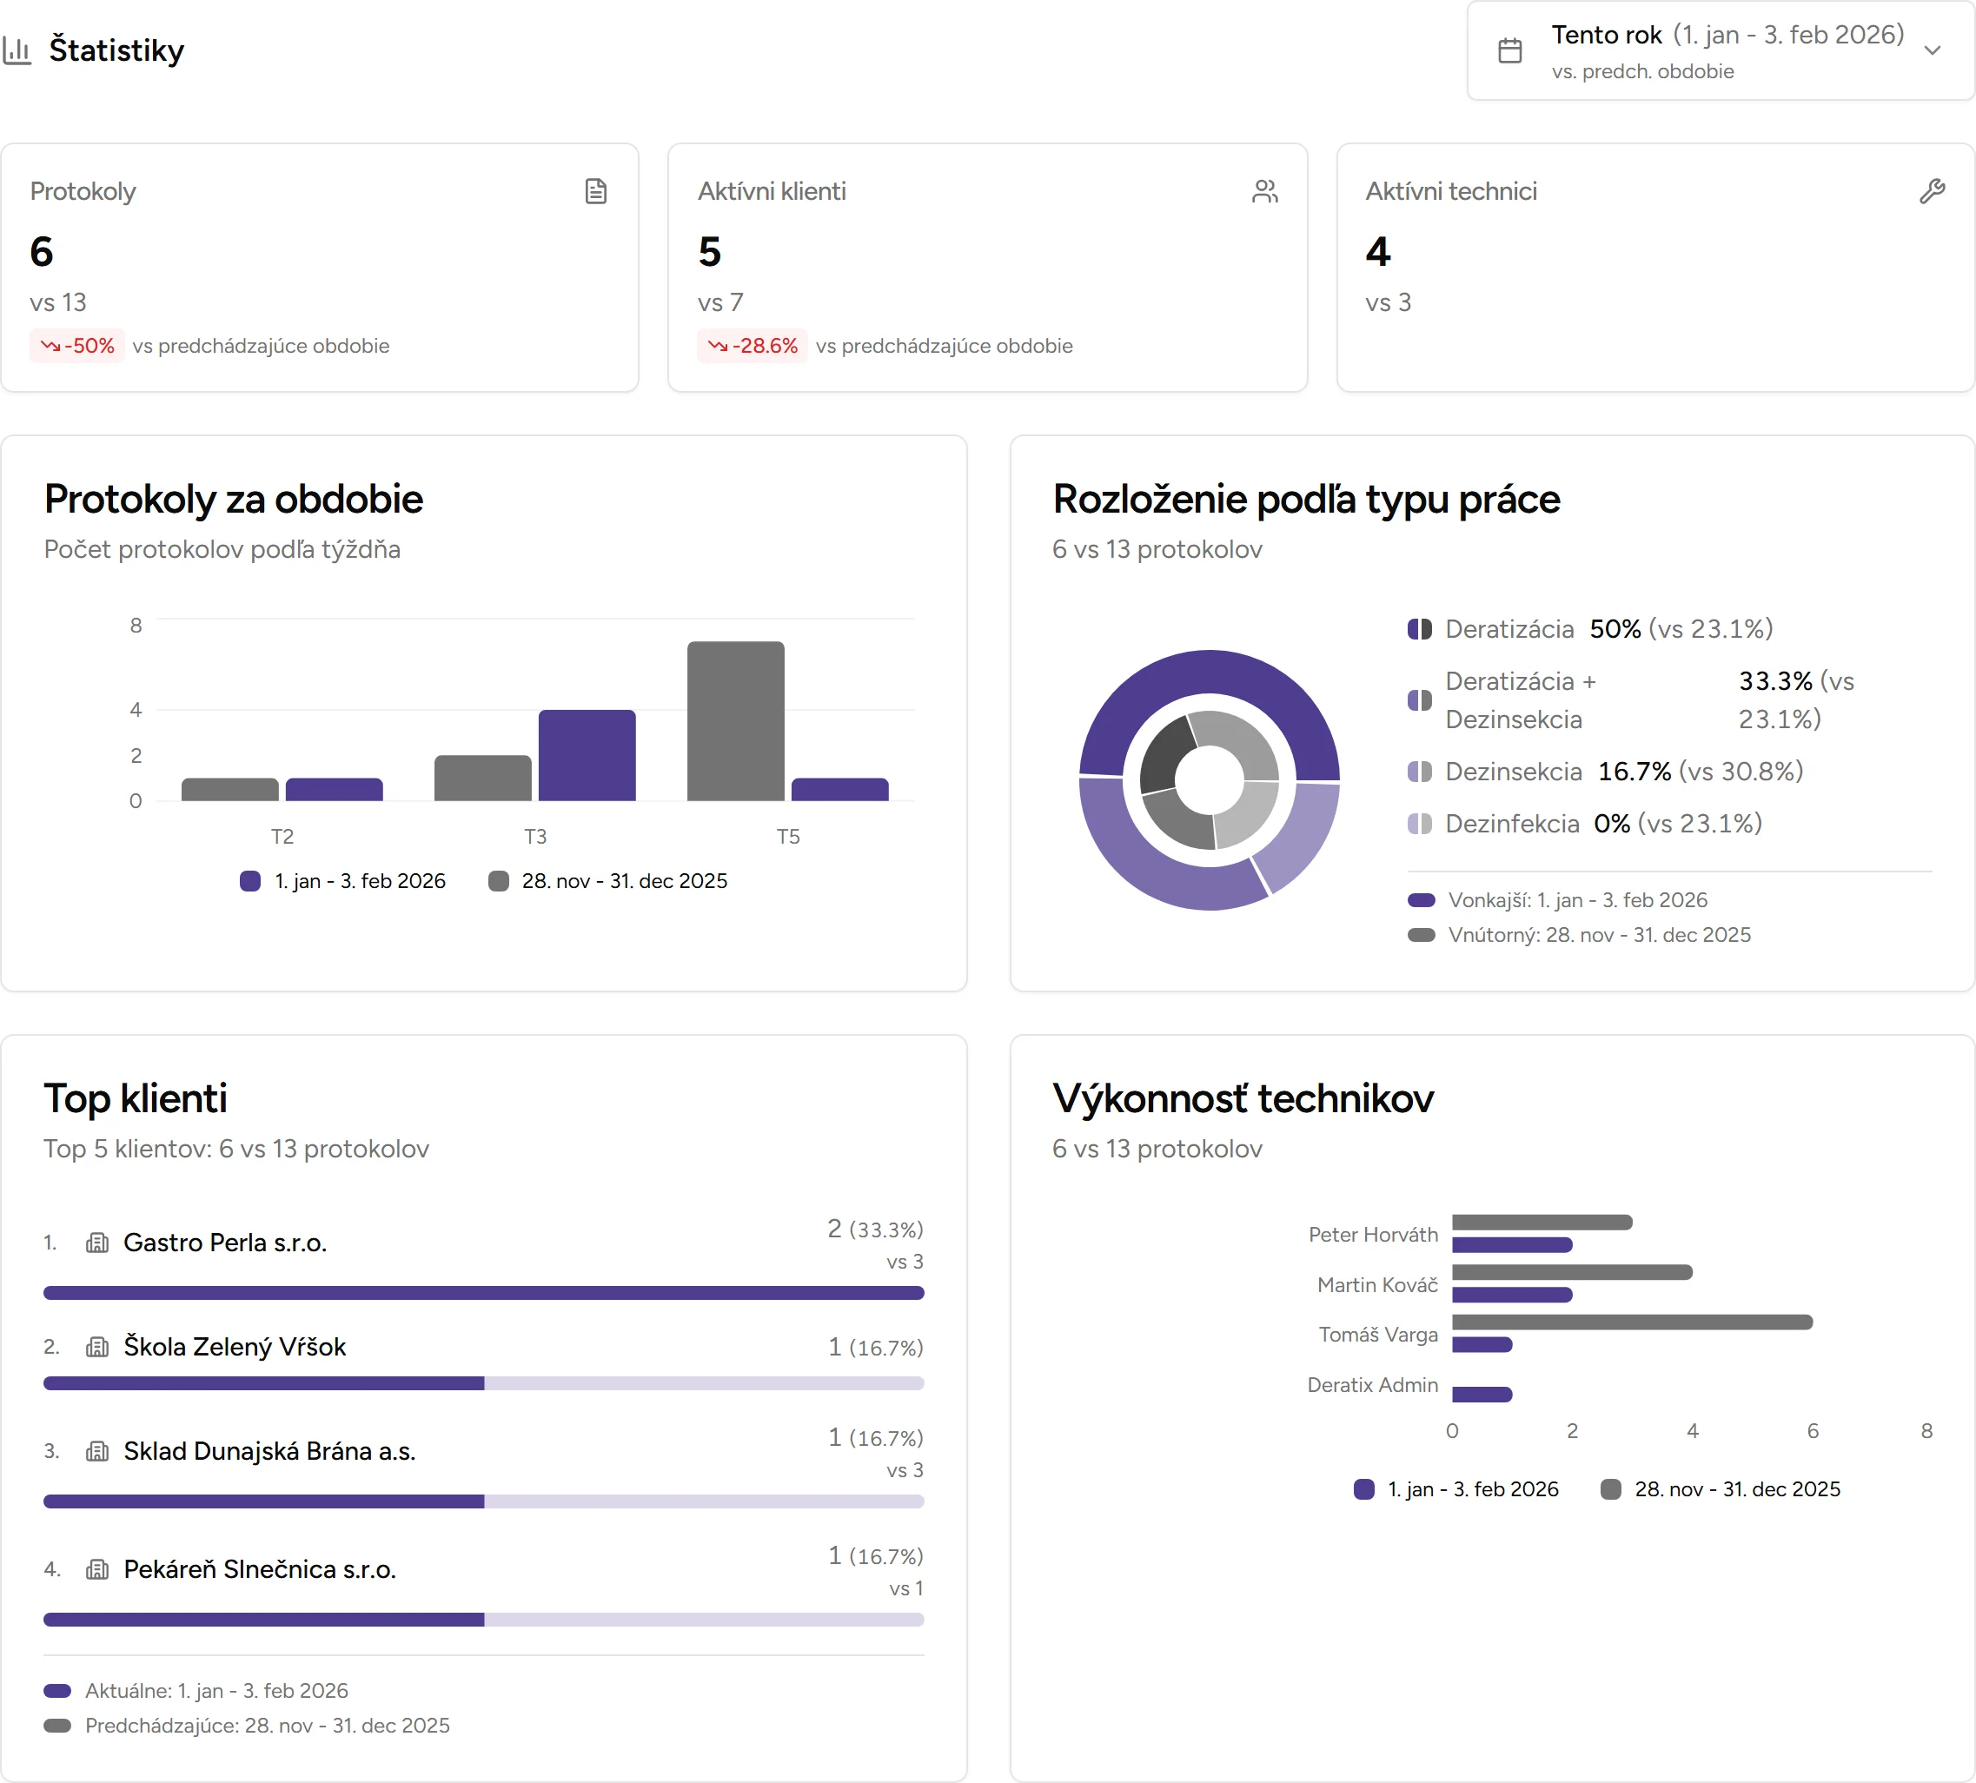Viewport: 1976px width, 1783px height.
Task: Toggle the 28. nov - 31. dec 2025 series in the weekly chart legend
Action: pyautogui.click(x=608, y=881)
